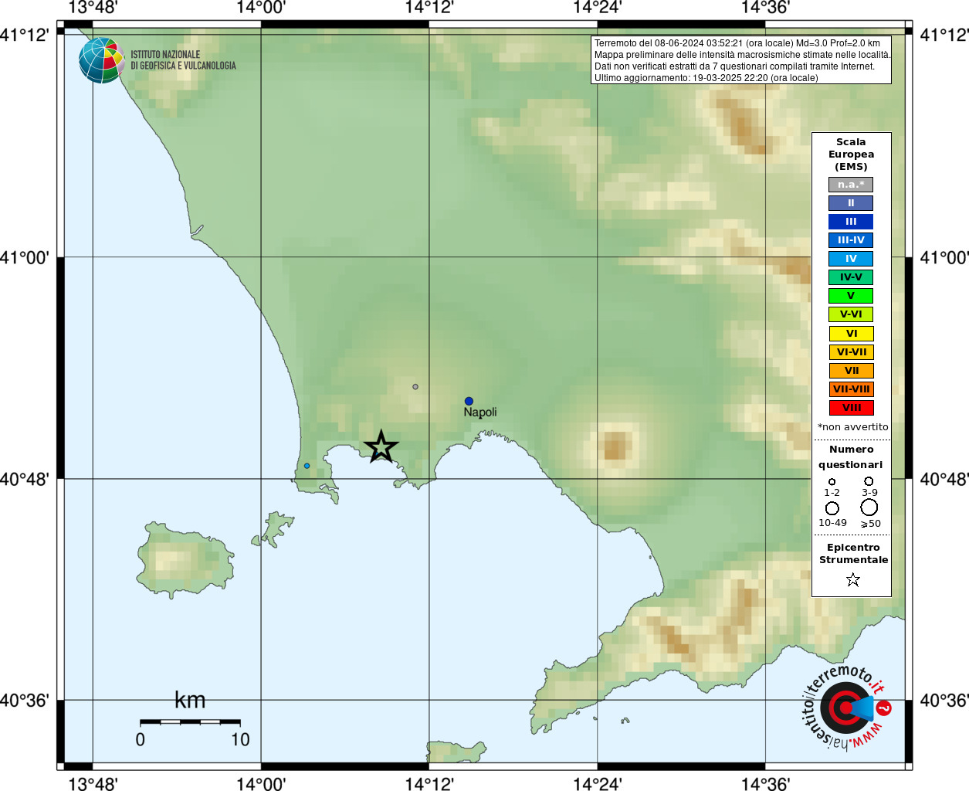969x791 pixels.
Task: Click Ischia island on the map
Action: tap(185, 560)
